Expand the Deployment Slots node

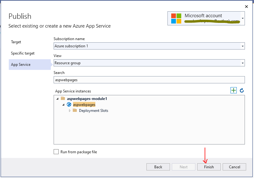pos(70,111)
